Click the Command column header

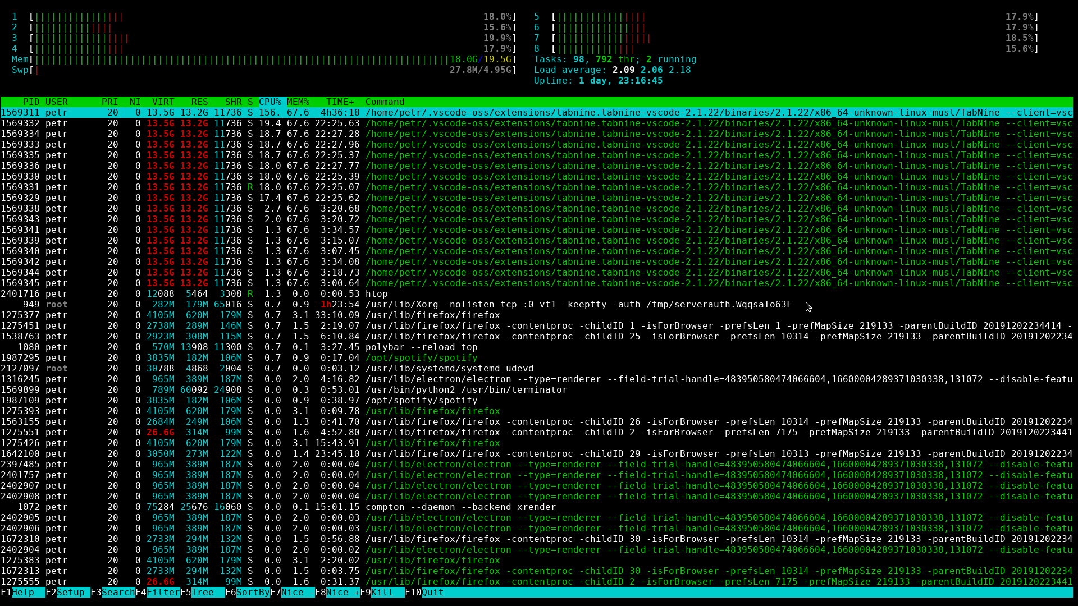pyautogui.click(x=385, y=102)
